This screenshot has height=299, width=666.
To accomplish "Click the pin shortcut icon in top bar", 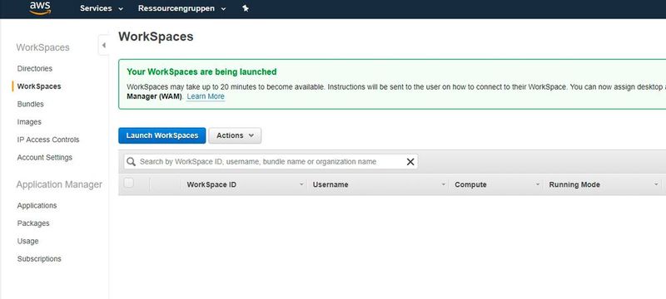I will [x=246, y=8].
